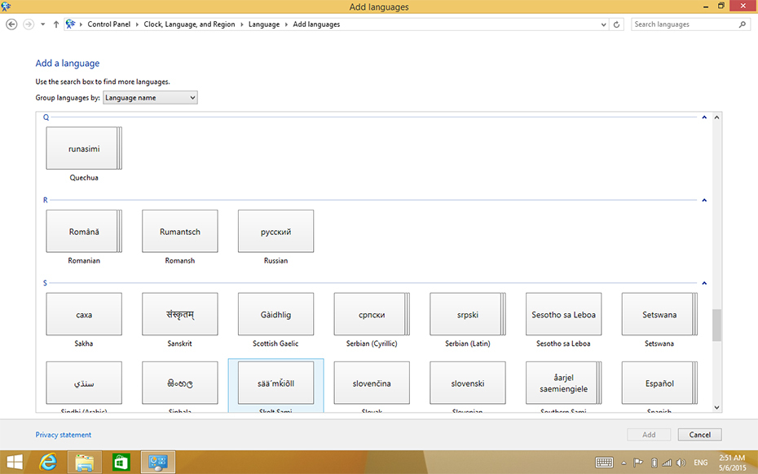Click the Up directory arrow
The width and height of the screenshot is (758, 474).
[55, 24]
